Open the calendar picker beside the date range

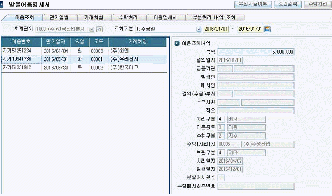(x=267, y=29)
